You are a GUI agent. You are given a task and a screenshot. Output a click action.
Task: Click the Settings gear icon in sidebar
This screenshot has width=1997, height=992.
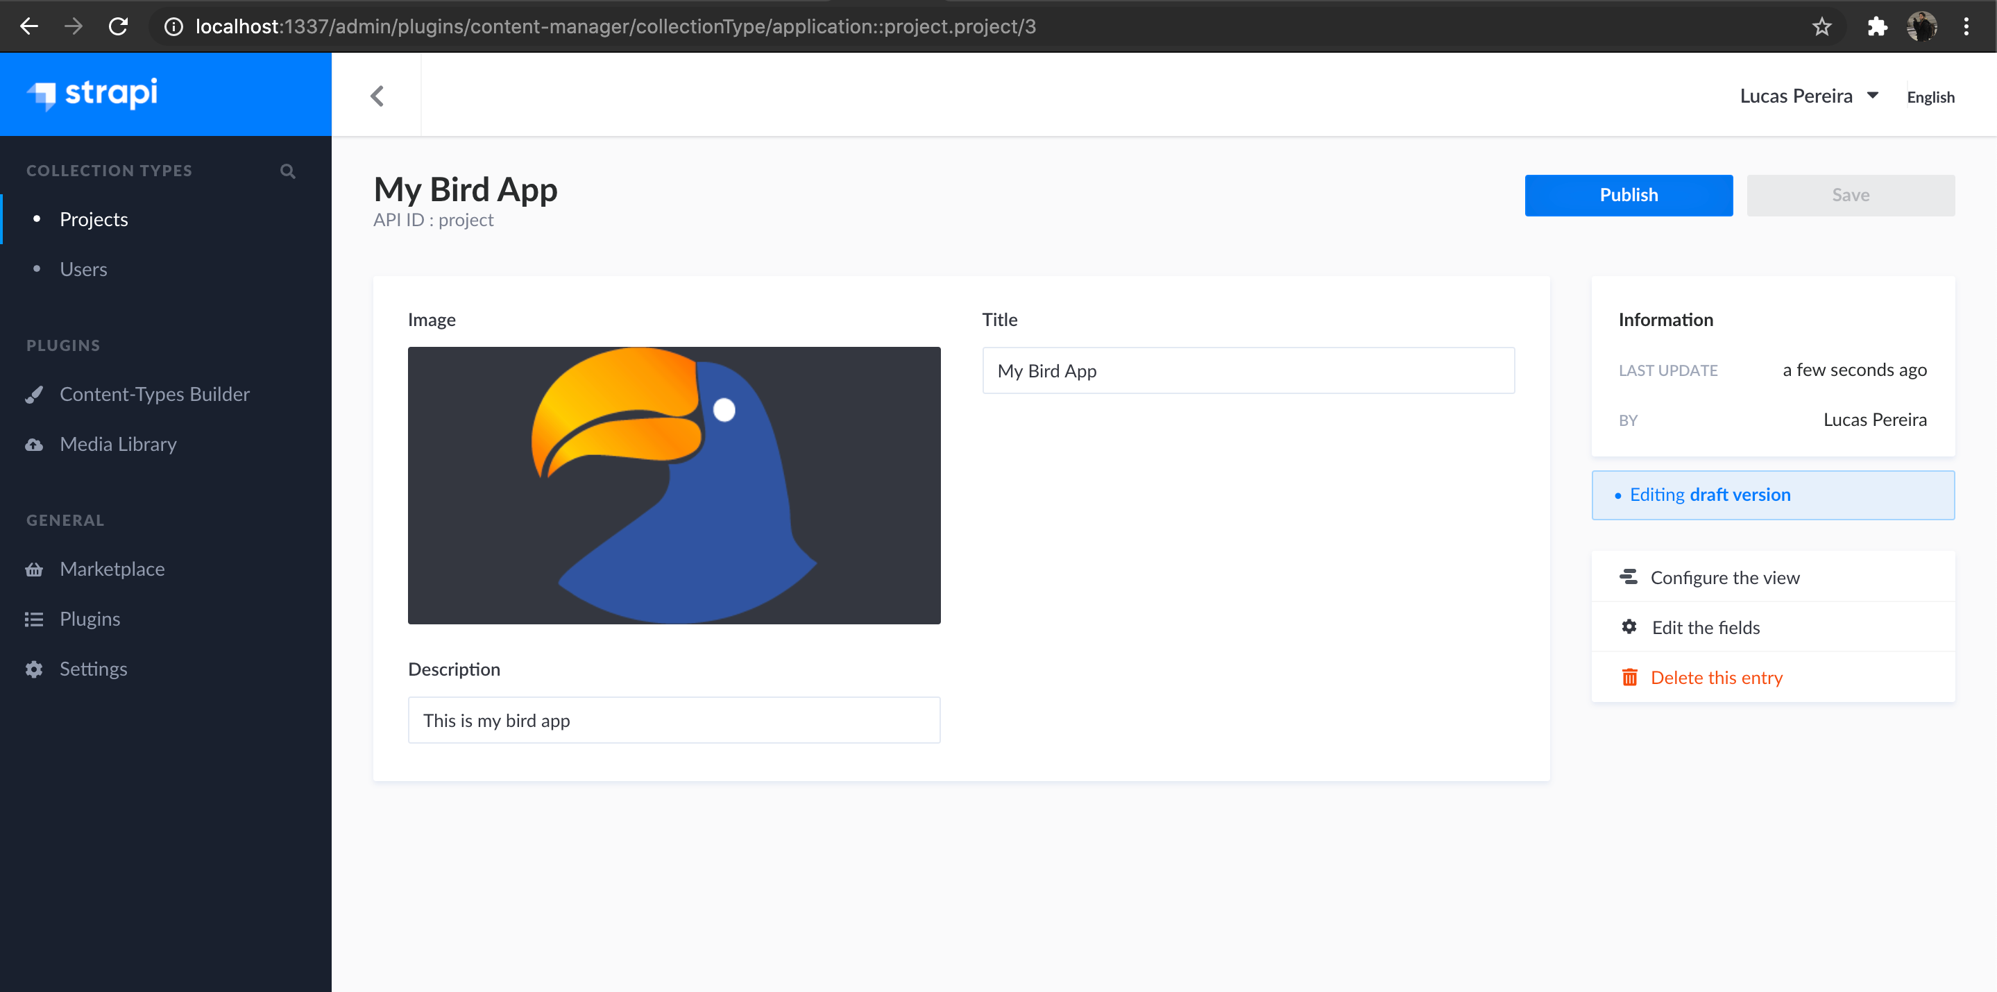click(x=34, y=669)
